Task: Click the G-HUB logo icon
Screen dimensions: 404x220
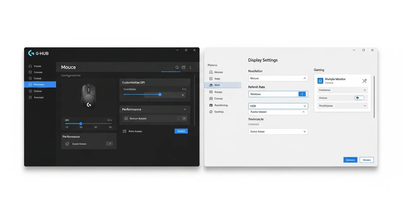Action: tap(31, 53)
